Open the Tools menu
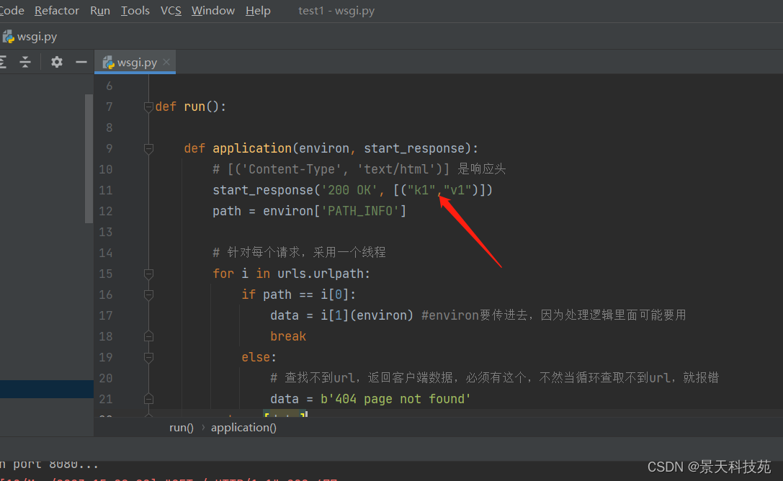 tap(135, 11)
